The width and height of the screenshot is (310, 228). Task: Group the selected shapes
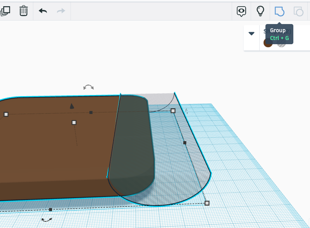pos(279,11)
